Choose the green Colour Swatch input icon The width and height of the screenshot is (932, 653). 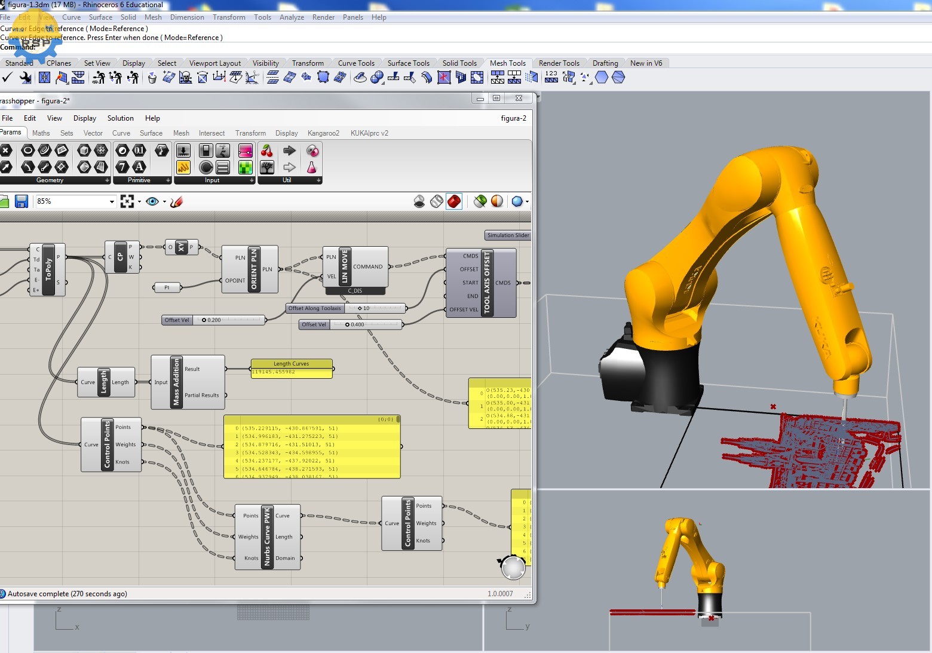tap(245, 167)
